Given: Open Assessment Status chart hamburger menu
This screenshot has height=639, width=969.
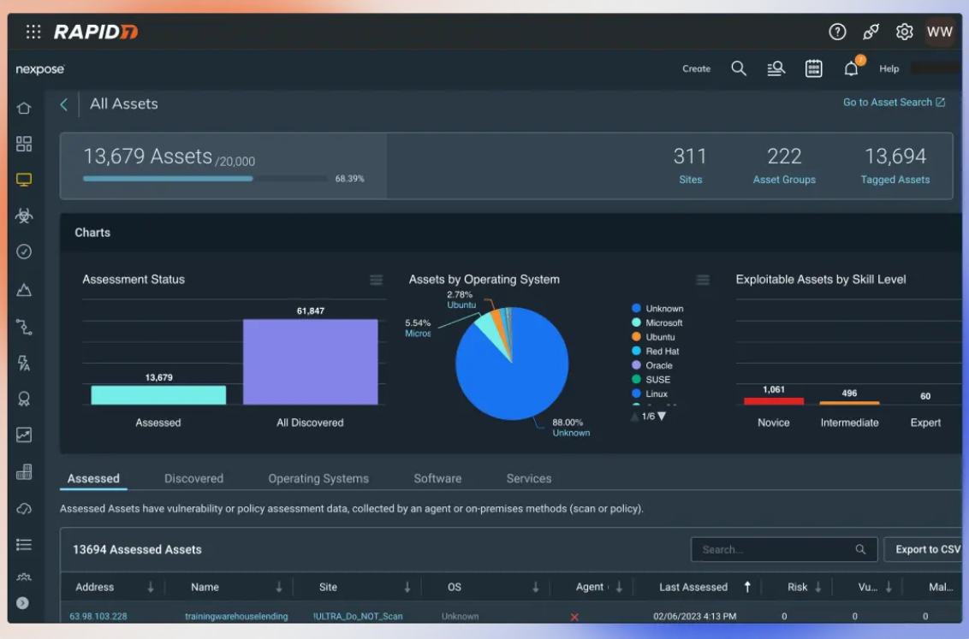Looking at the screenshot, I should (376, 280).
